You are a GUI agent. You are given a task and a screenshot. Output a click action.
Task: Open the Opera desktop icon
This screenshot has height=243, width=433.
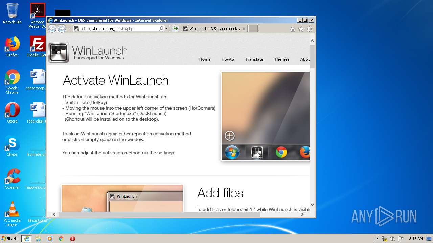[12, 113]
